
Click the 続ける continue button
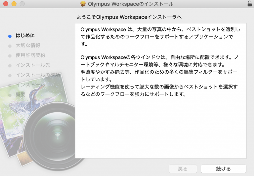point(223,169)
